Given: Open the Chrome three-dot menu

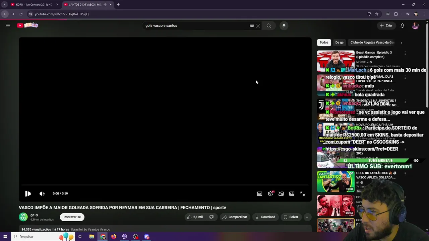Looking at the screenshot, I should click(424, 14).
